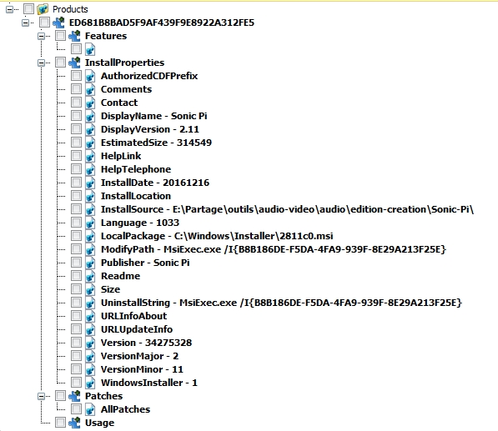The width and height of the screenshot is (498, 431).
Task: Collapse the Features tree node
Action: pos(41,36)
